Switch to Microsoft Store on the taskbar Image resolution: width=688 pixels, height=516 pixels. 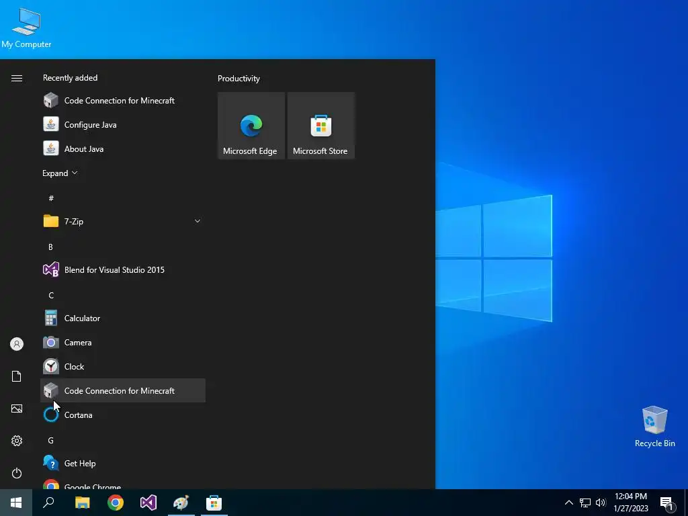click(214, 503)
